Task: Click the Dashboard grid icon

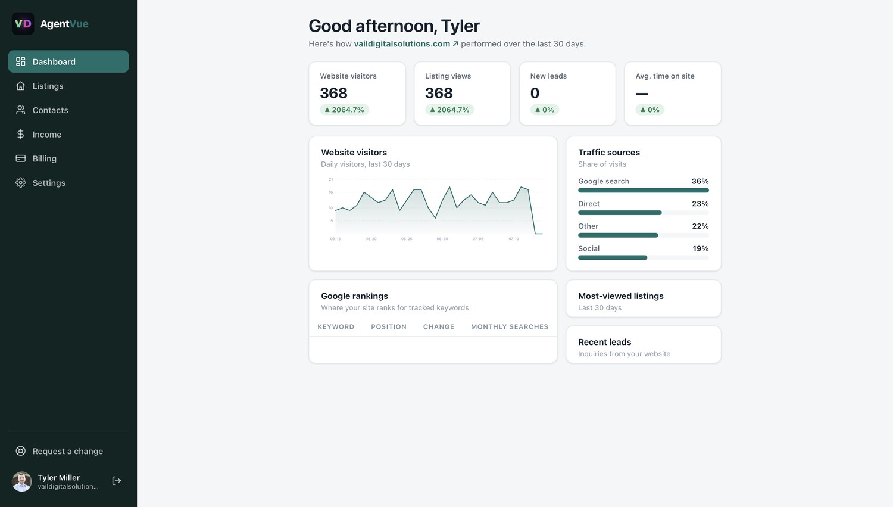Action: [x=21, y=61]
